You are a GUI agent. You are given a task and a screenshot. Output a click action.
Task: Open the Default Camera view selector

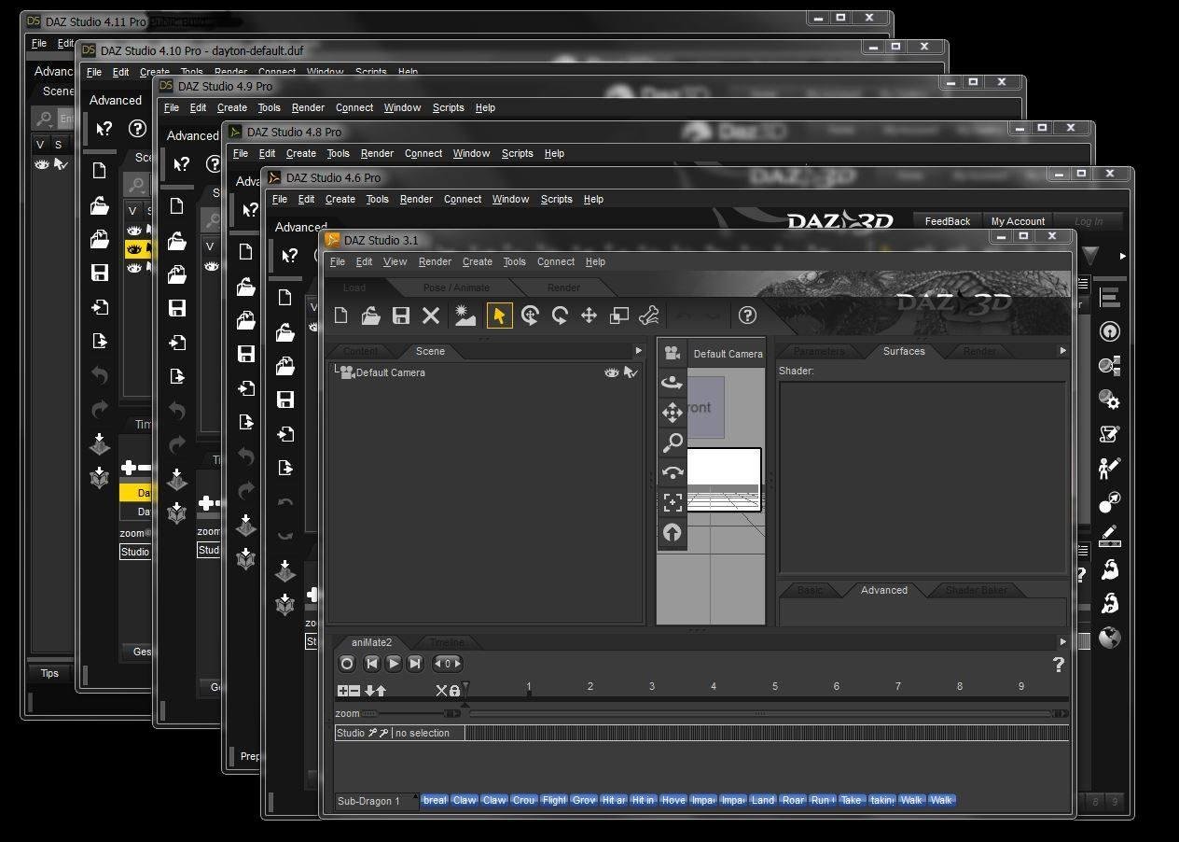point(728,354)
